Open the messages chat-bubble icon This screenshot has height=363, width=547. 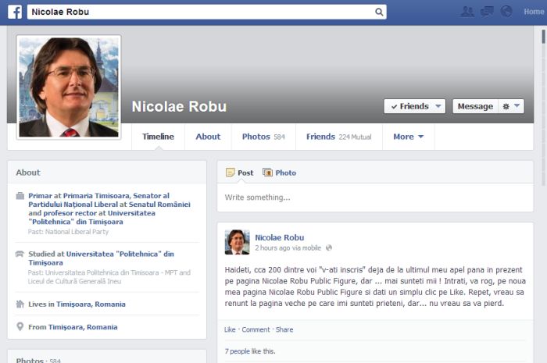tap(487, 12)
